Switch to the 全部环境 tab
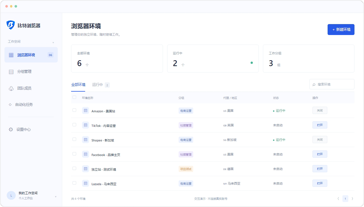Viewport: 364px width, 207px height. [x=78, y=85]
